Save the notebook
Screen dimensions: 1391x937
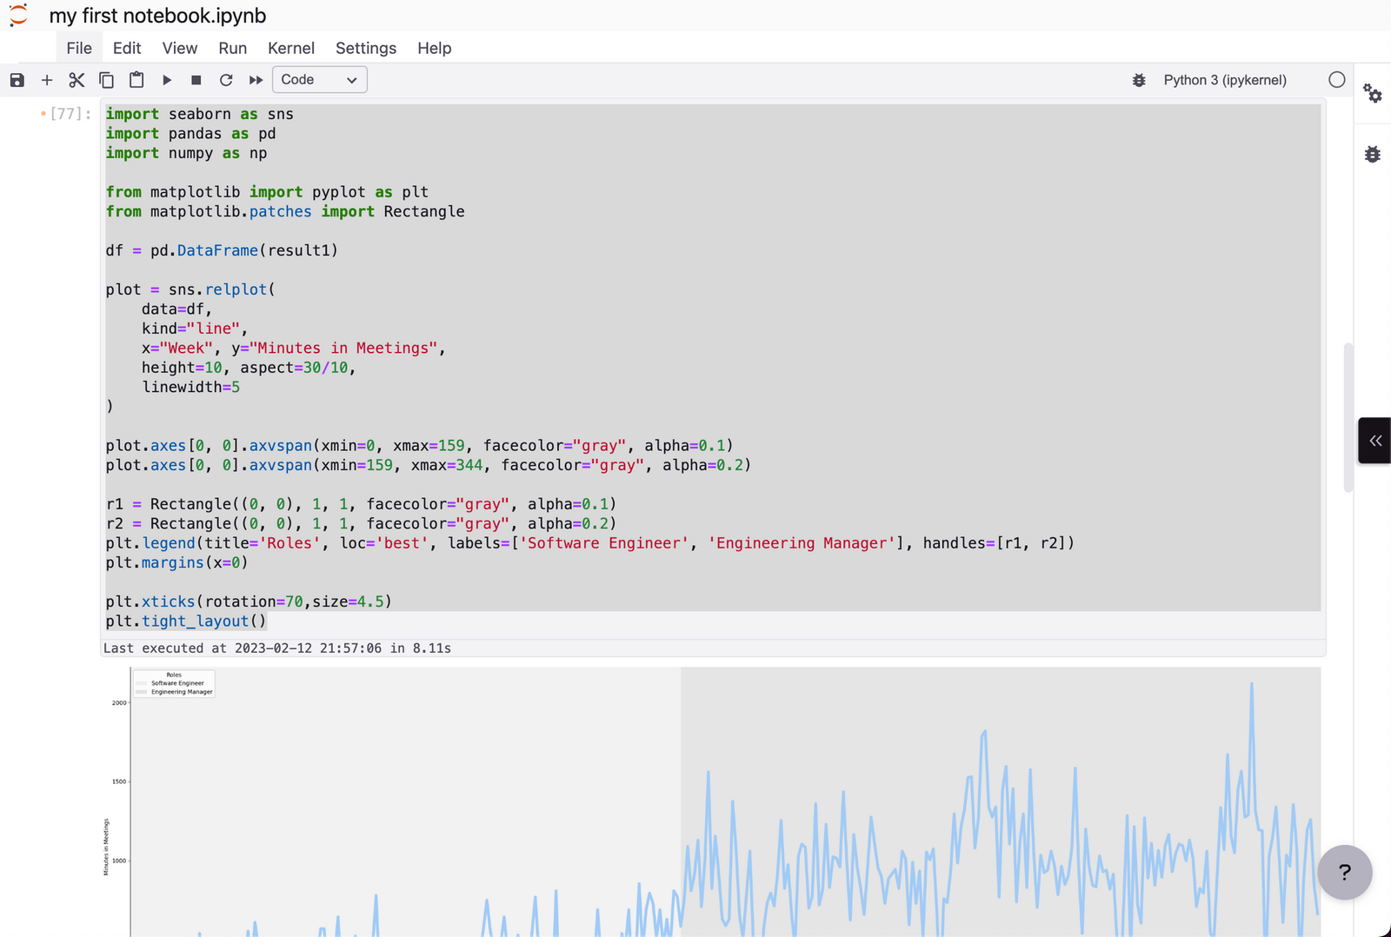17,79
